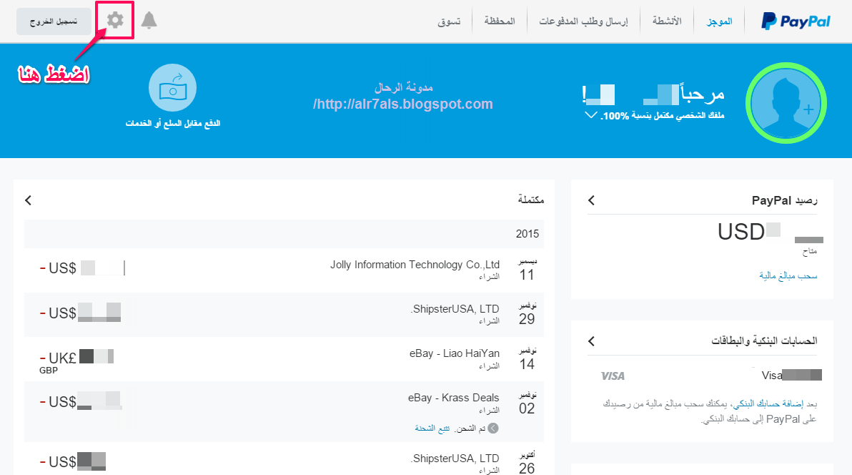The width and height of the screenshot is (852, 475).
Task: Open the الأنشطة activity tab
Action: [667, 21]
